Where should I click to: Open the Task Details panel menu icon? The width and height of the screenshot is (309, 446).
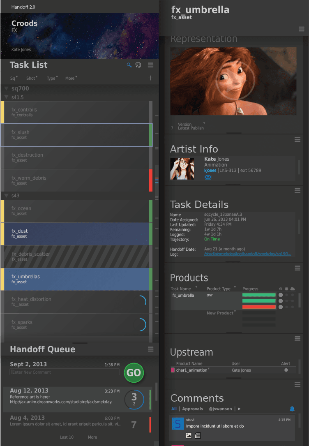pyautogui.click(x=297, y=191)
